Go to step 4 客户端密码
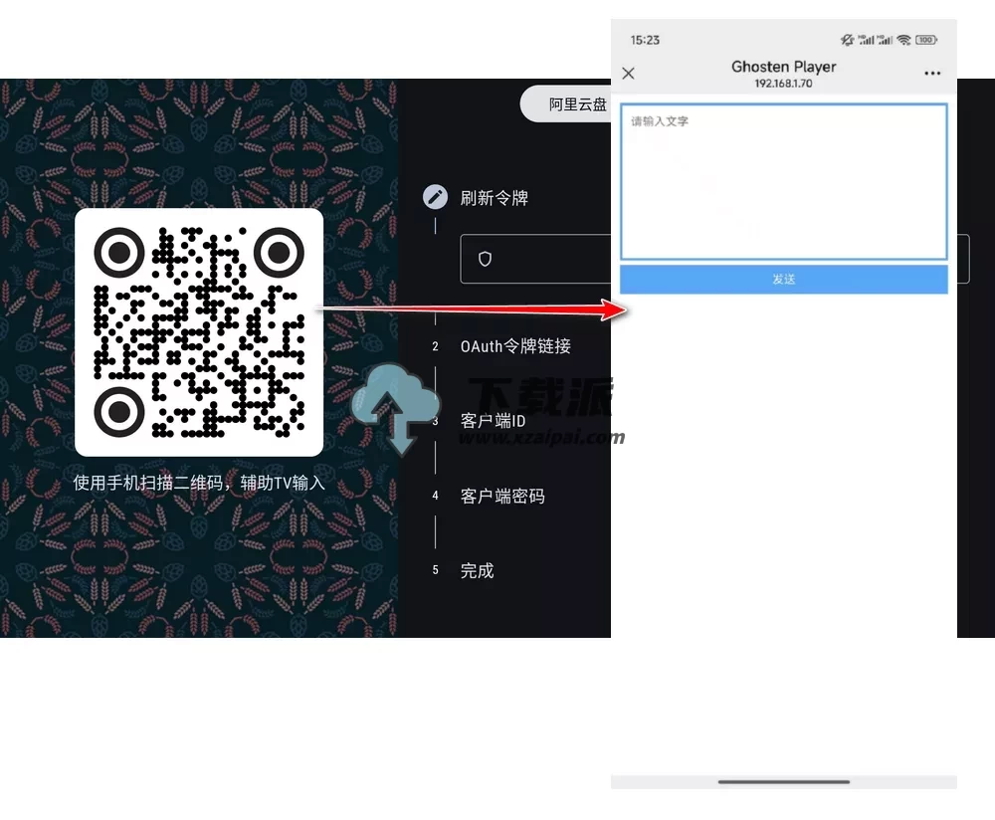 tap(502, 496)
